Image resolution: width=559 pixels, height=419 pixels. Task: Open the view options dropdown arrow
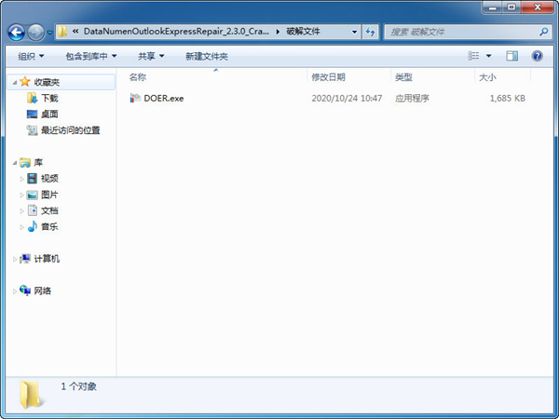click(489, 56)
